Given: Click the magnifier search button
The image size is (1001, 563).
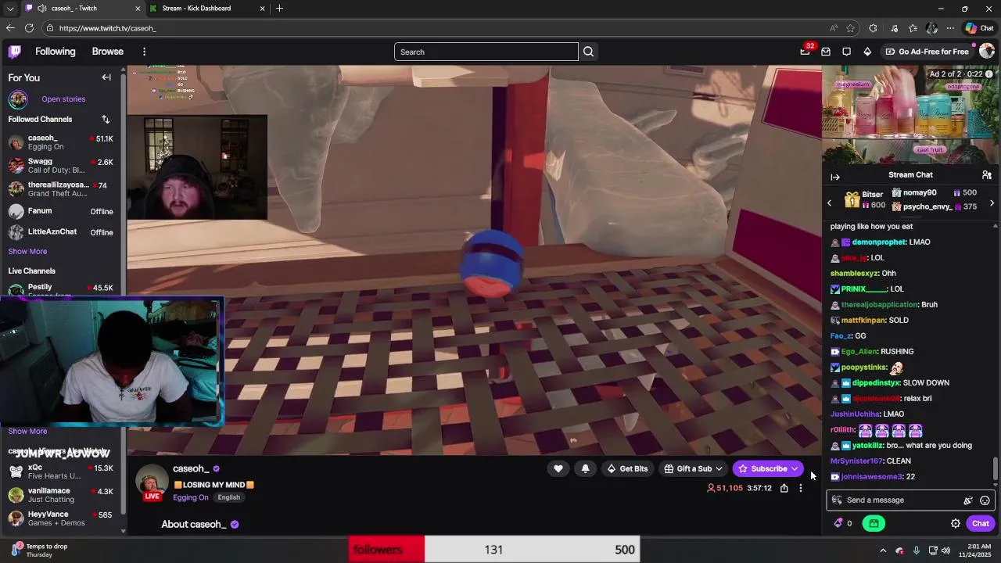Looking at the screenshot, I should 588,52.
